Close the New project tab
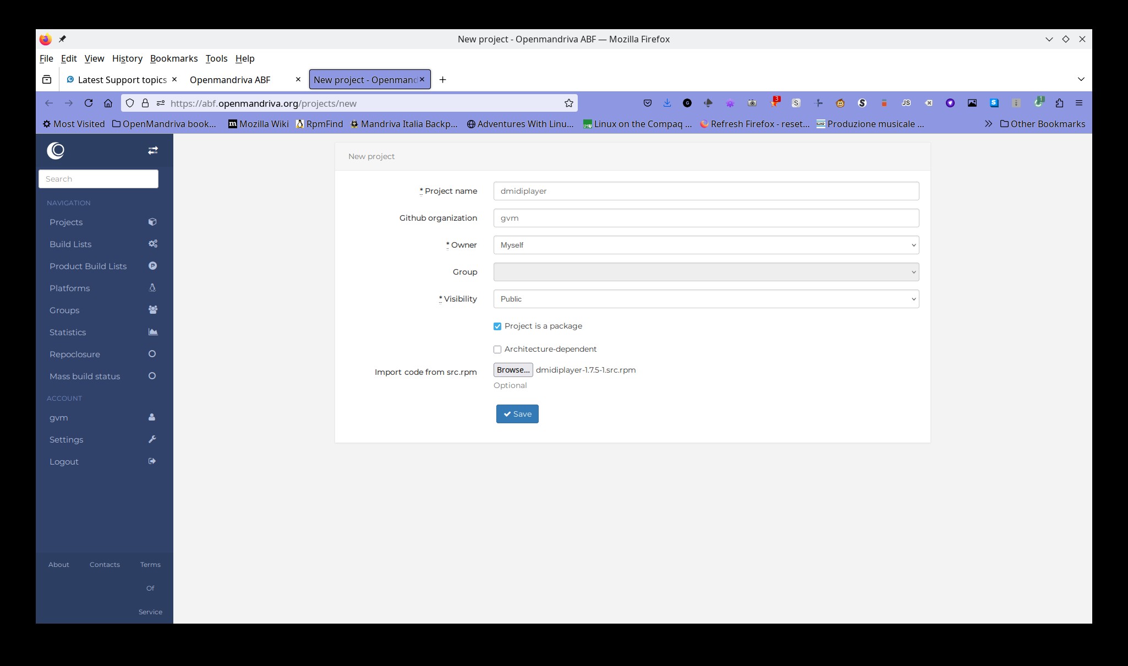The height and width of the screenshot is (666, 1128). pos(422,79)
